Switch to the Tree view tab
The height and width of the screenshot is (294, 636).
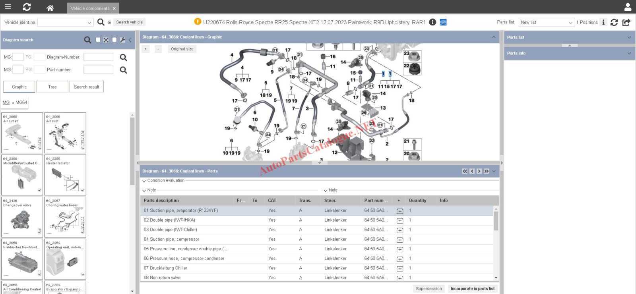52,87
